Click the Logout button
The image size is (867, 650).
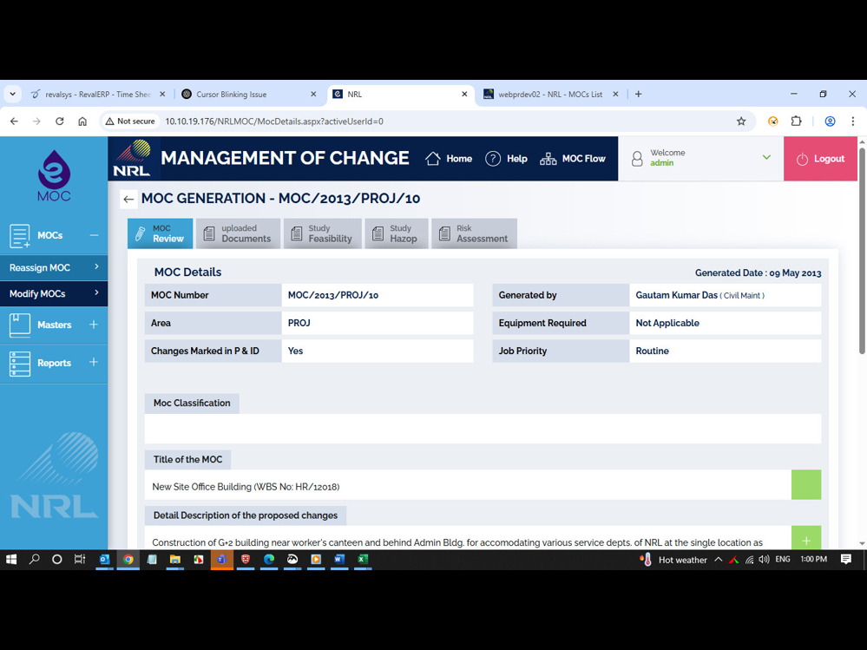click(820, 159)
